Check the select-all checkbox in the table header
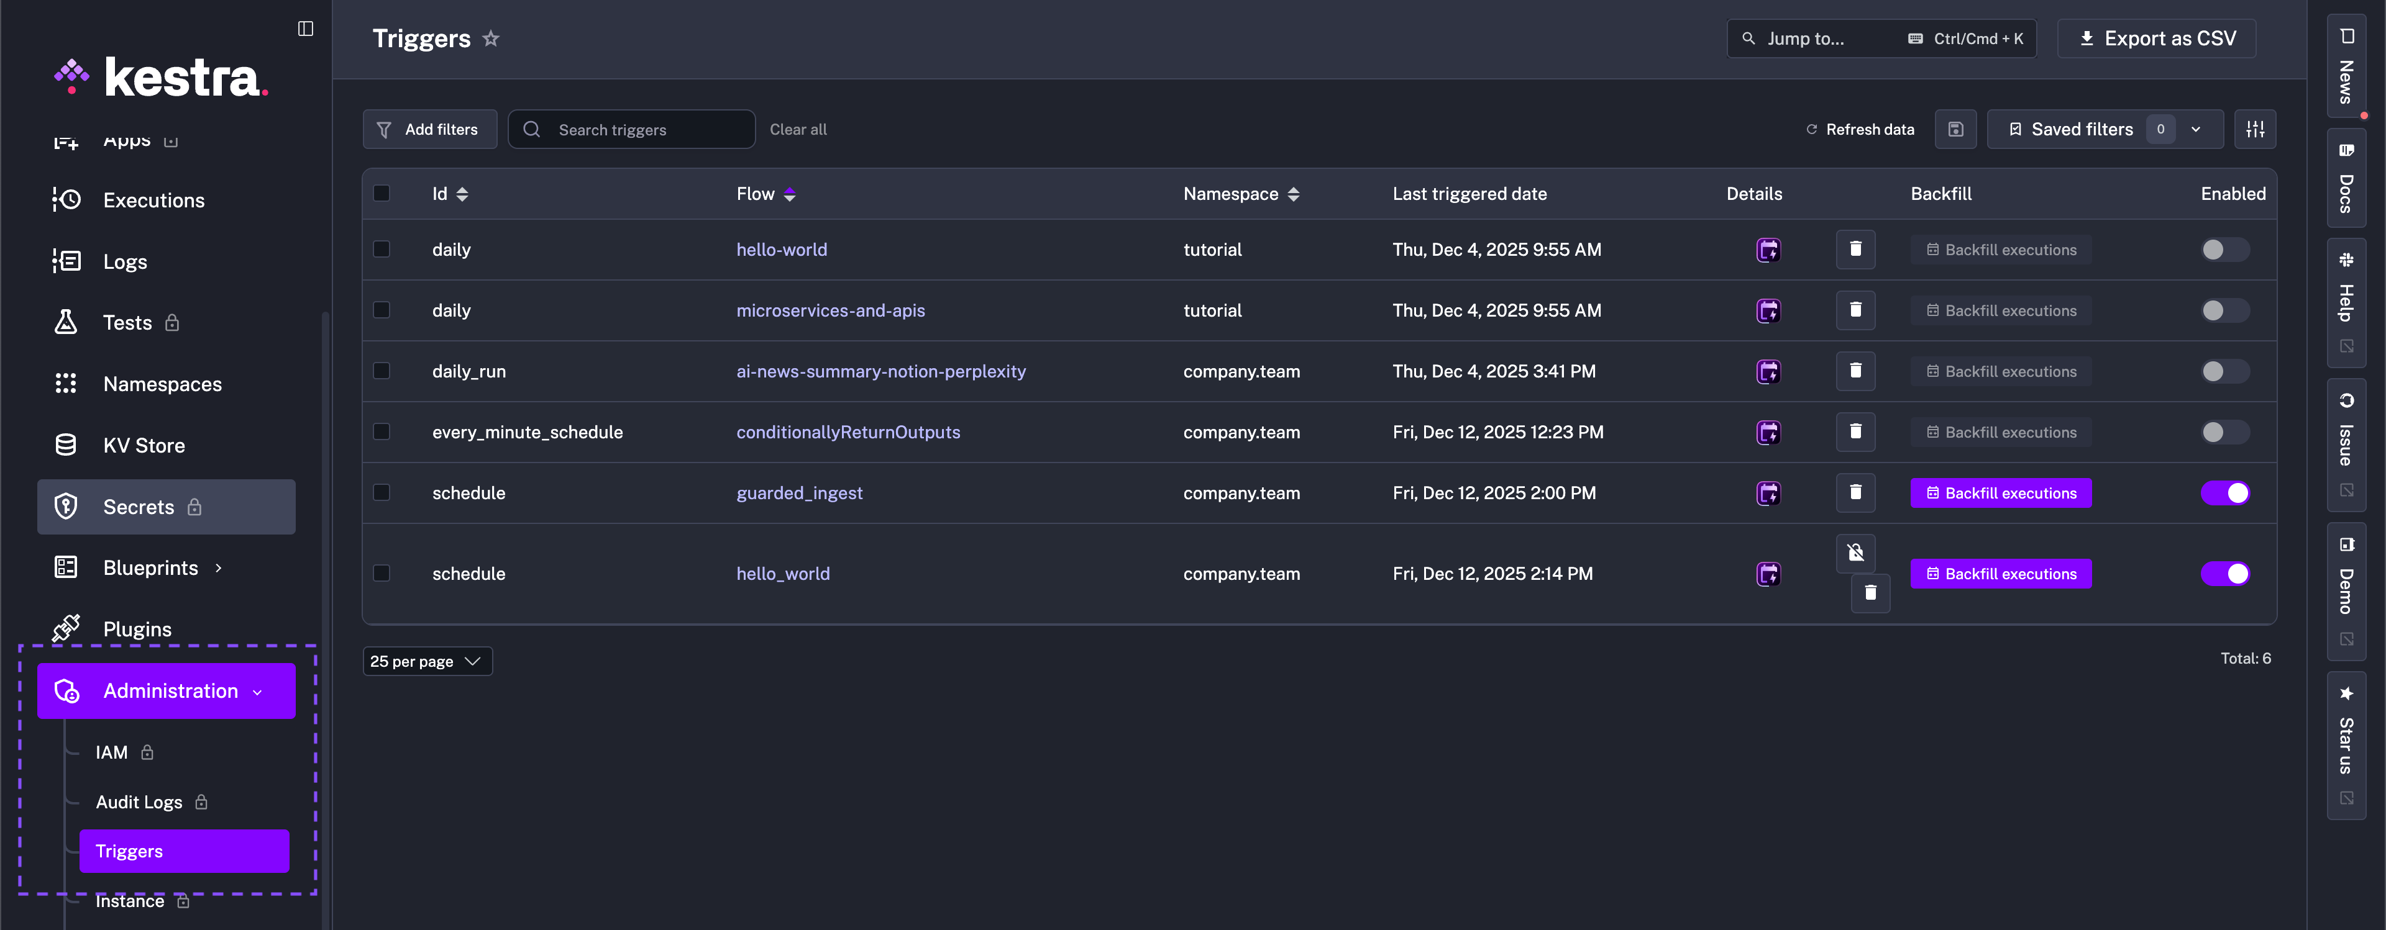This screenshot has height=930, width=2386. 382,194
